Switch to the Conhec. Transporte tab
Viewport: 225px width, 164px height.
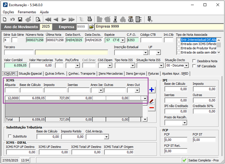tap(82, 73)
